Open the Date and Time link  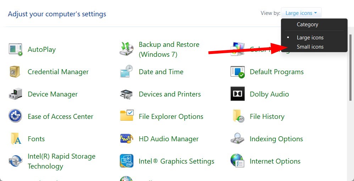pyautogui.click(x=161, y=72)
